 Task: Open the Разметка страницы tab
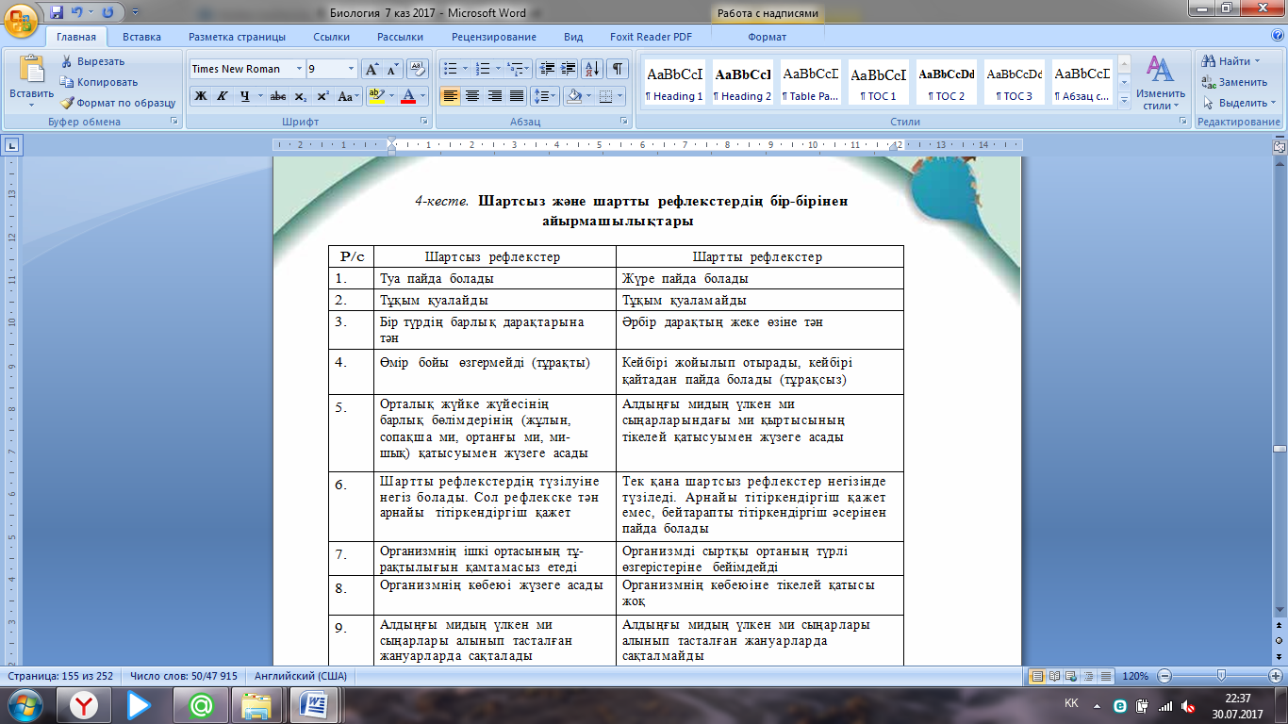pos(237,37)
